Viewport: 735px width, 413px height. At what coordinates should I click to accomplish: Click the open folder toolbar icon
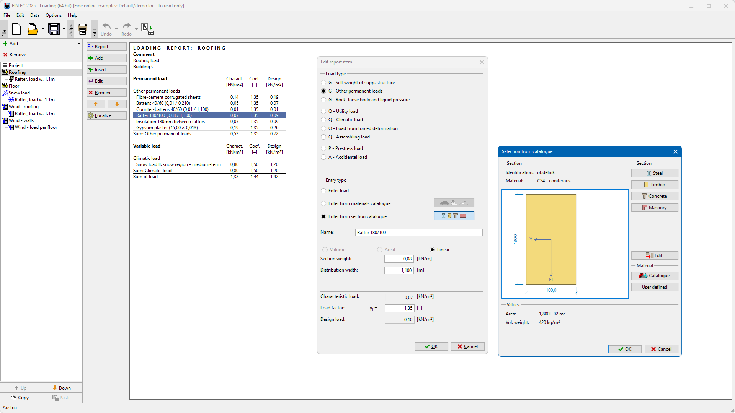tap(33, 29)
